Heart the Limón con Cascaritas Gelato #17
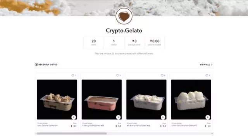 pyautogui.click(x=207, y=76)
